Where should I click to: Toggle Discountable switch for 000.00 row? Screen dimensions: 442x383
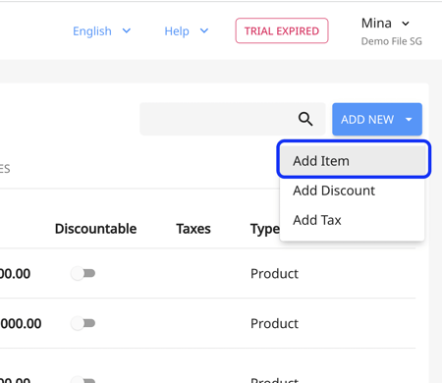point(83,323)
